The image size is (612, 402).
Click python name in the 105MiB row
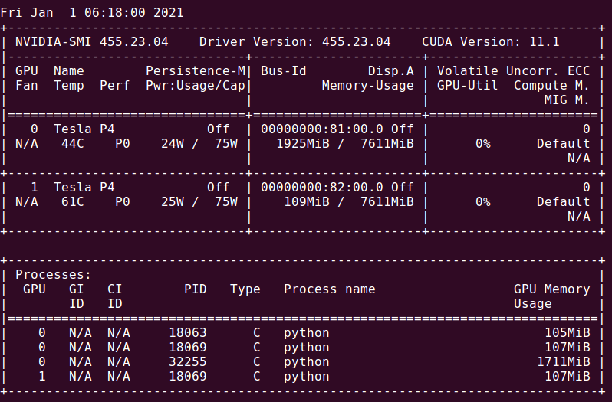click(x=307, y=333)
